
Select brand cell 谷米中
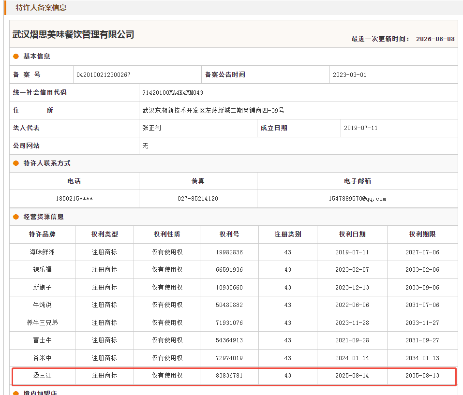pos(42,358)
